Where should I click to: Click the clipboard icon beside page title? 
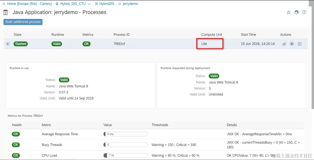coord(6,12)
